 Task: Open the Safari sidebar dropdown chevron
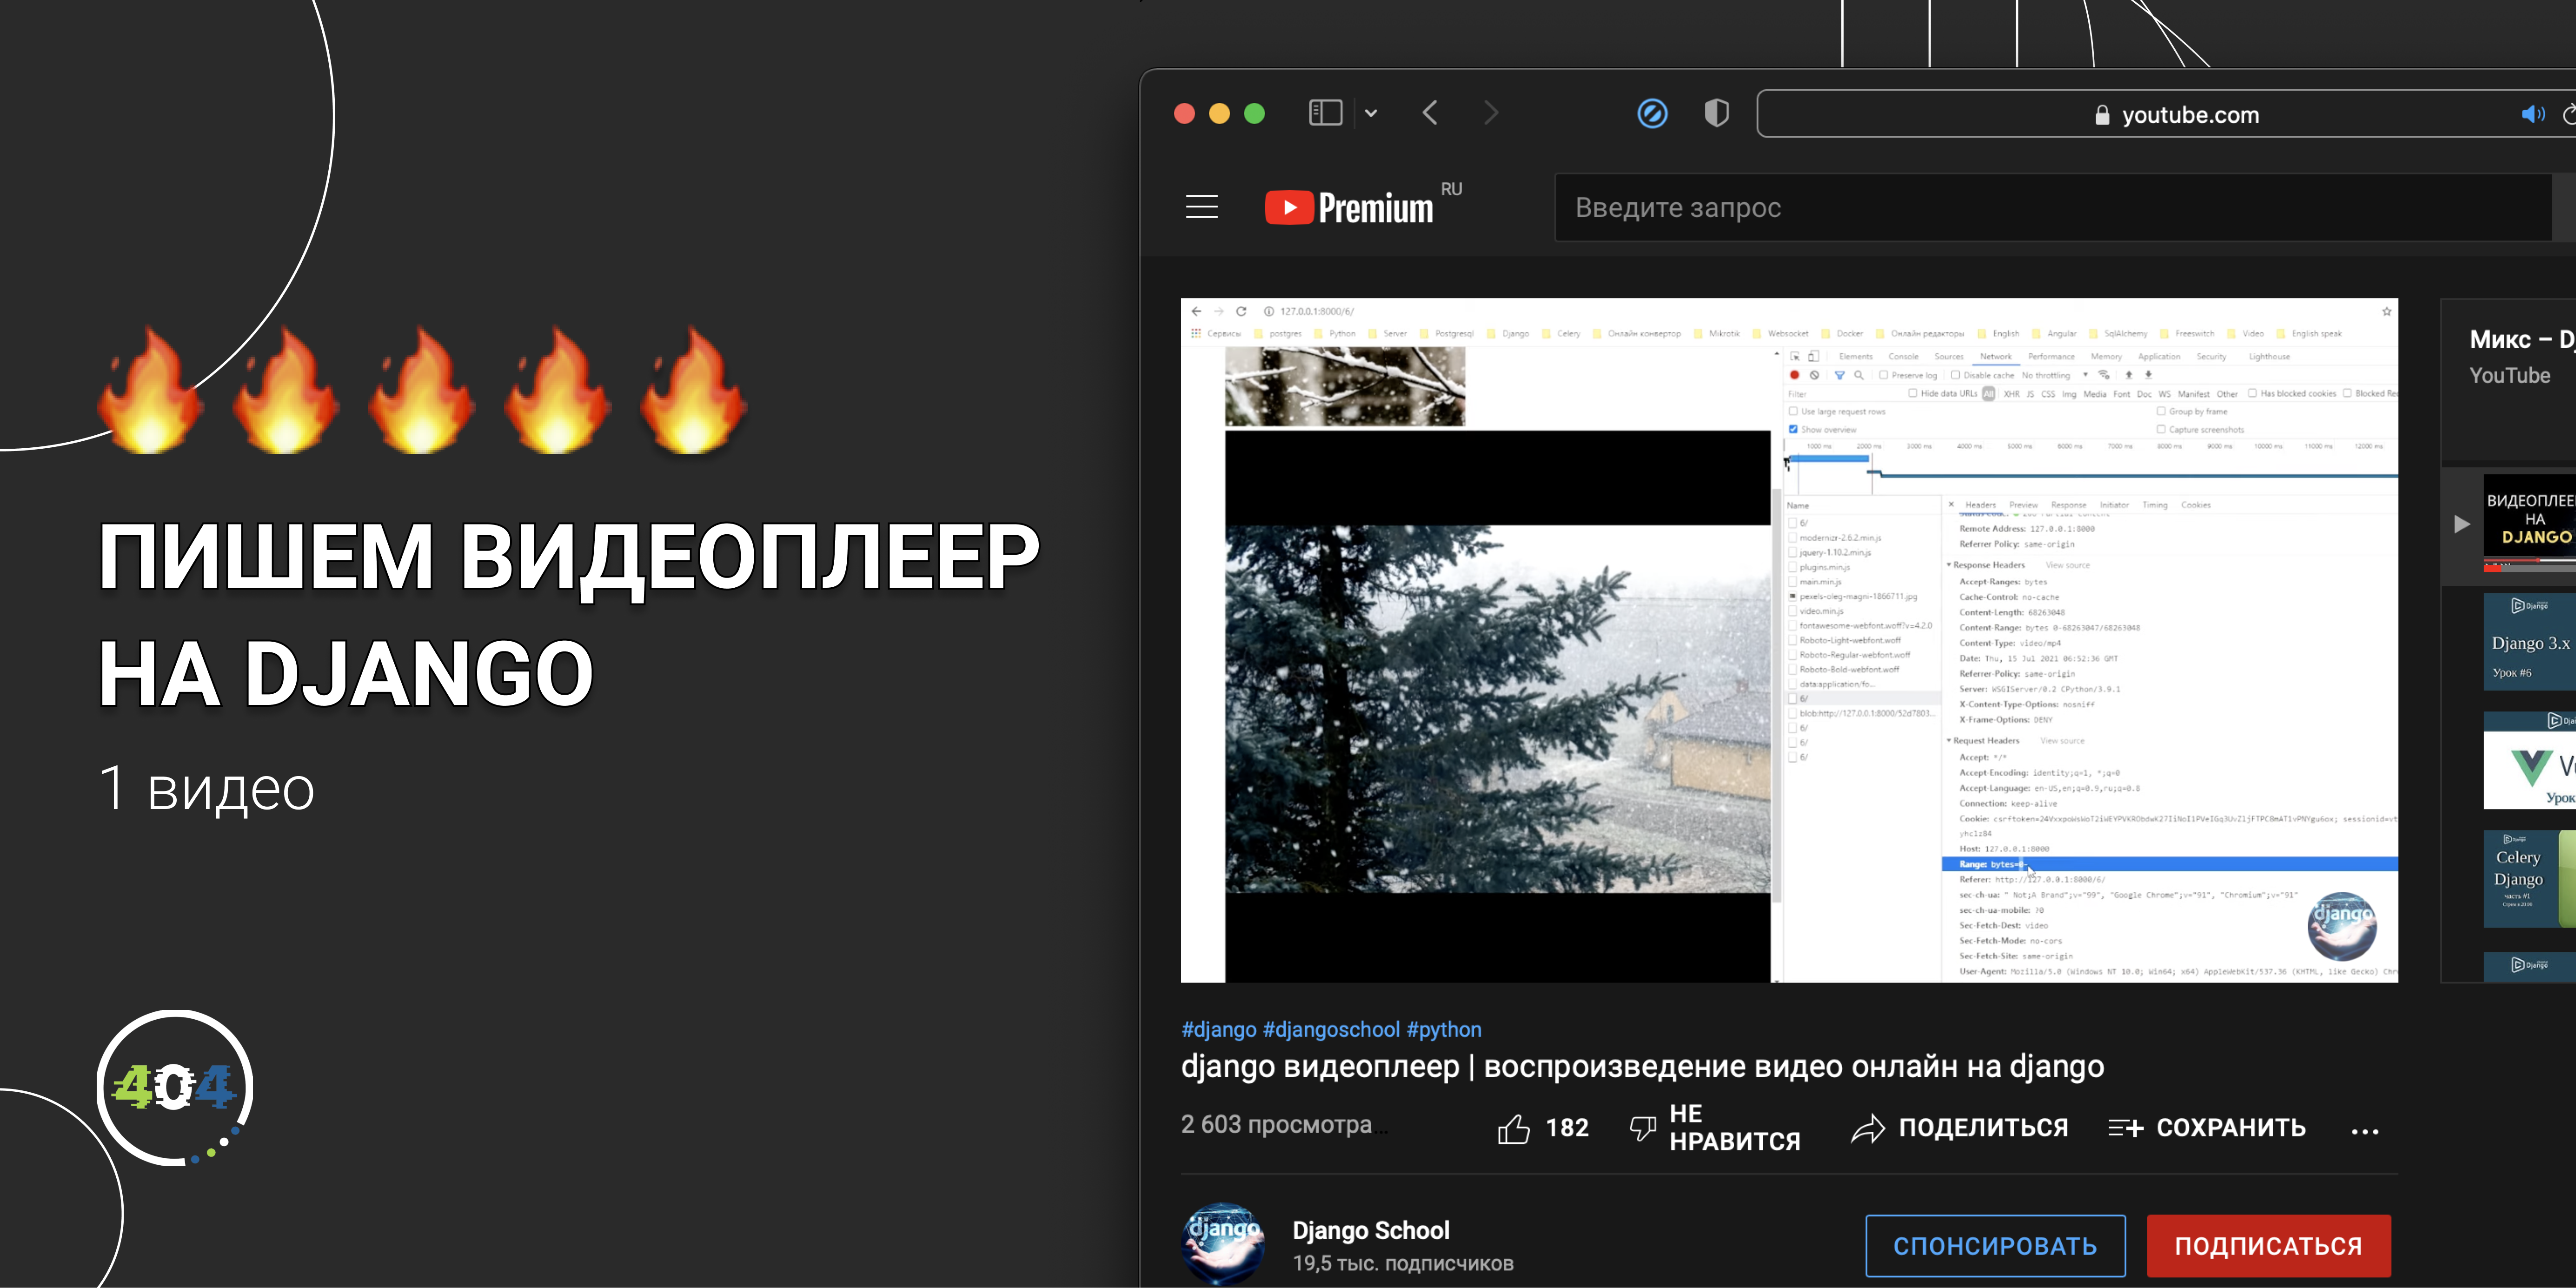pos(1371,113)
